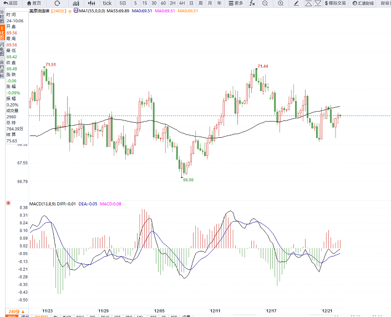Switch to tick chart view
This screenshot has height=317, width=391.
(107, 3)
